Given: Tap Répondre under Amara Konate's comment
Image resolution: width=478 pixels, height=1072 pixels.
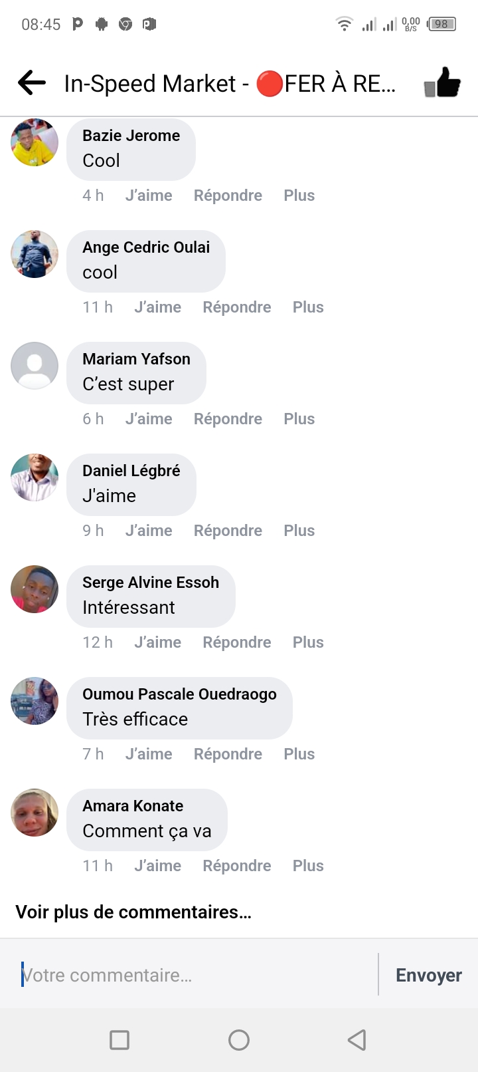Looking at the screenshot, I should [237, 866].
